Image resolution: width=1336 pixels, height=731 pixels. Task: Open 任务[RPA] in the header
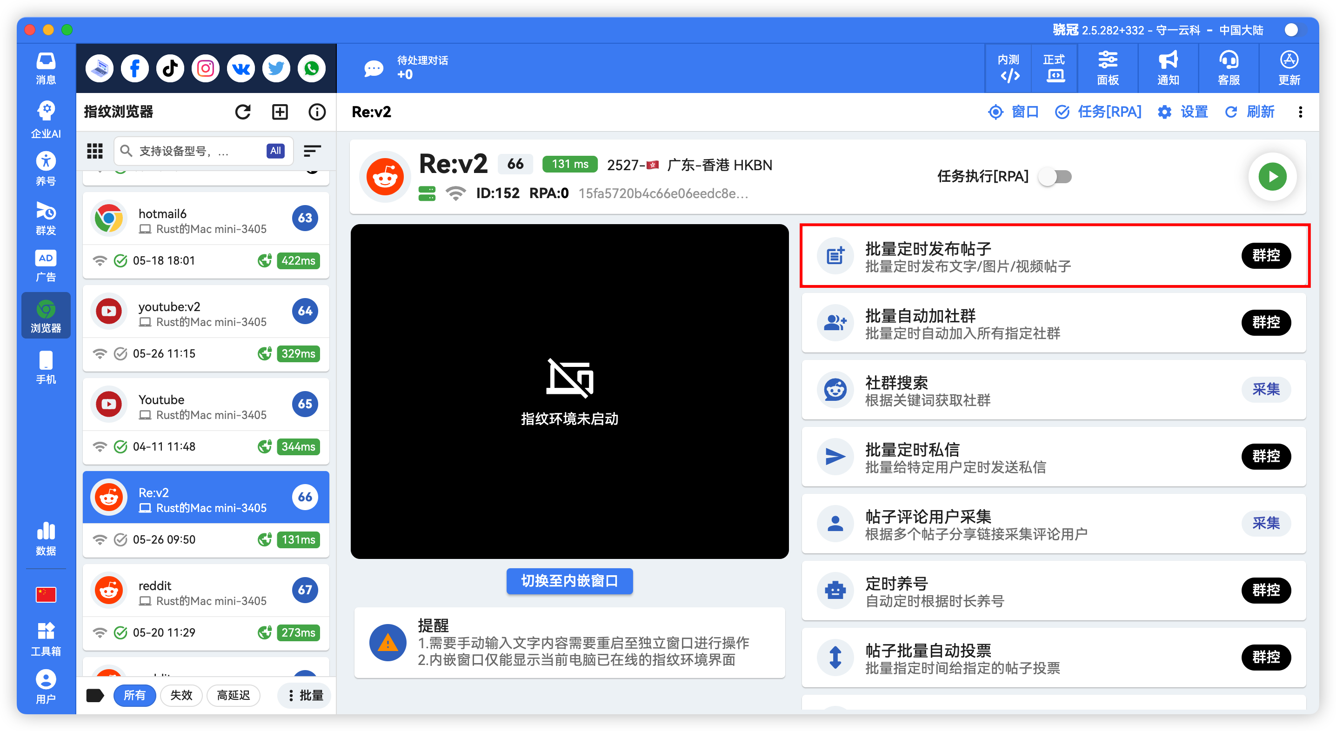[1098, 112]
